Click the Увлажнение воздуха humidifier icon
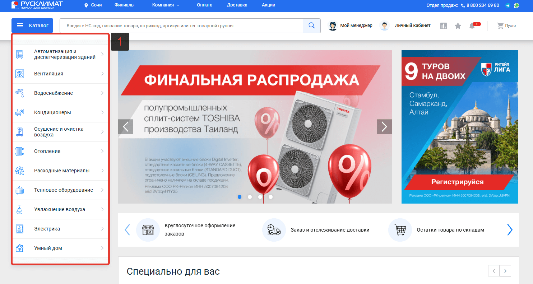 19,209
